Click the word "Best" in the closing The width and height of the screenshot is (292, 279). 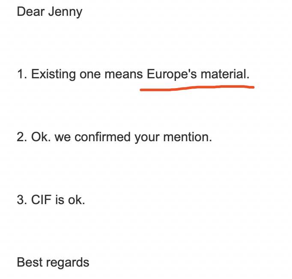coord(30,262)
